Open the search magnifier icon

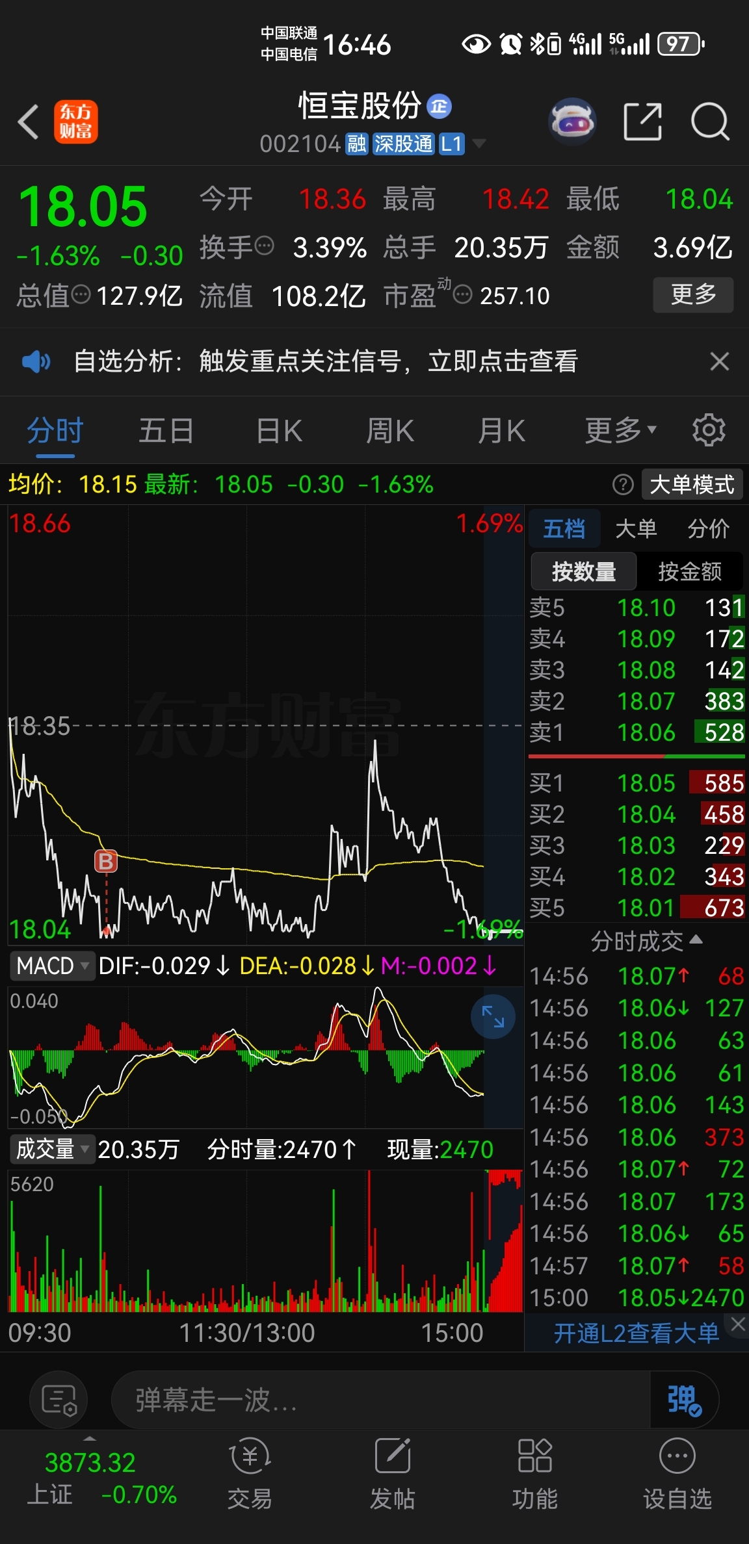tap(710, 122)
